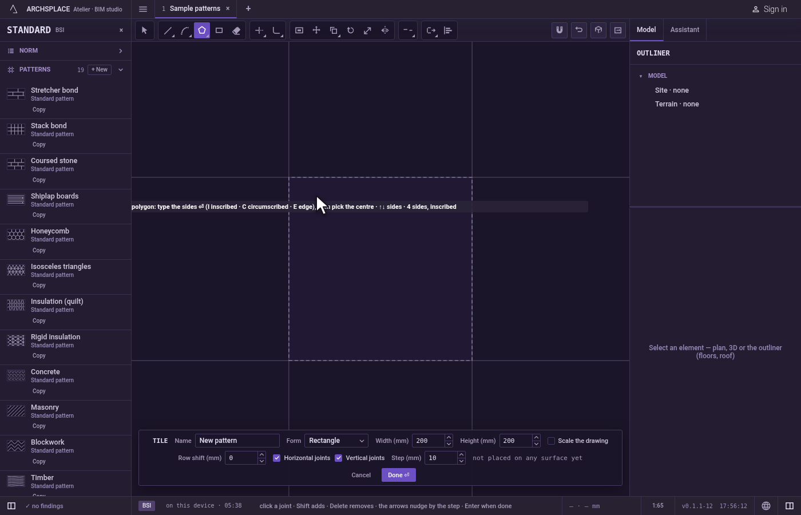Decrease the Height (mm) stepper
Image resolution: width=801 pixels, height=515 pixels.
(536, 444)
